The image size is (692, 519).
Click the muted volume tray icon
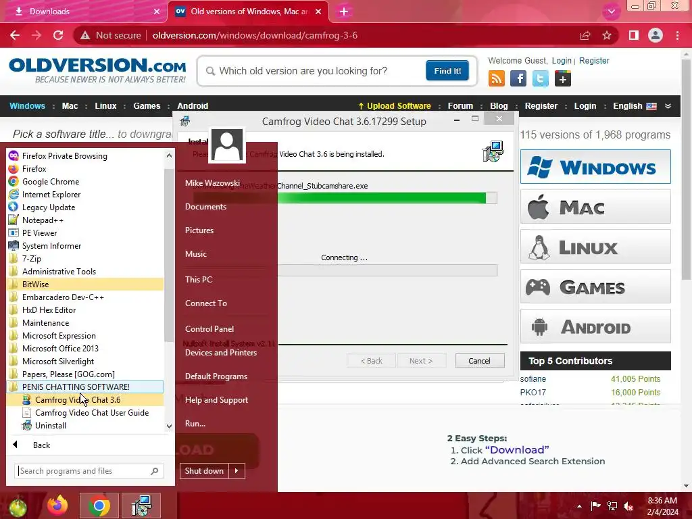pyautogui.click(x=628, y=506)
